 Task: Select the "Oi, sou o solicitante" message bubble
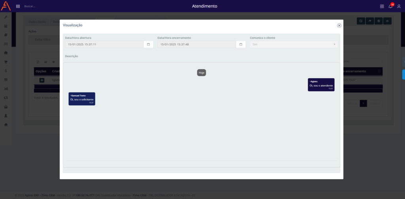82,99
